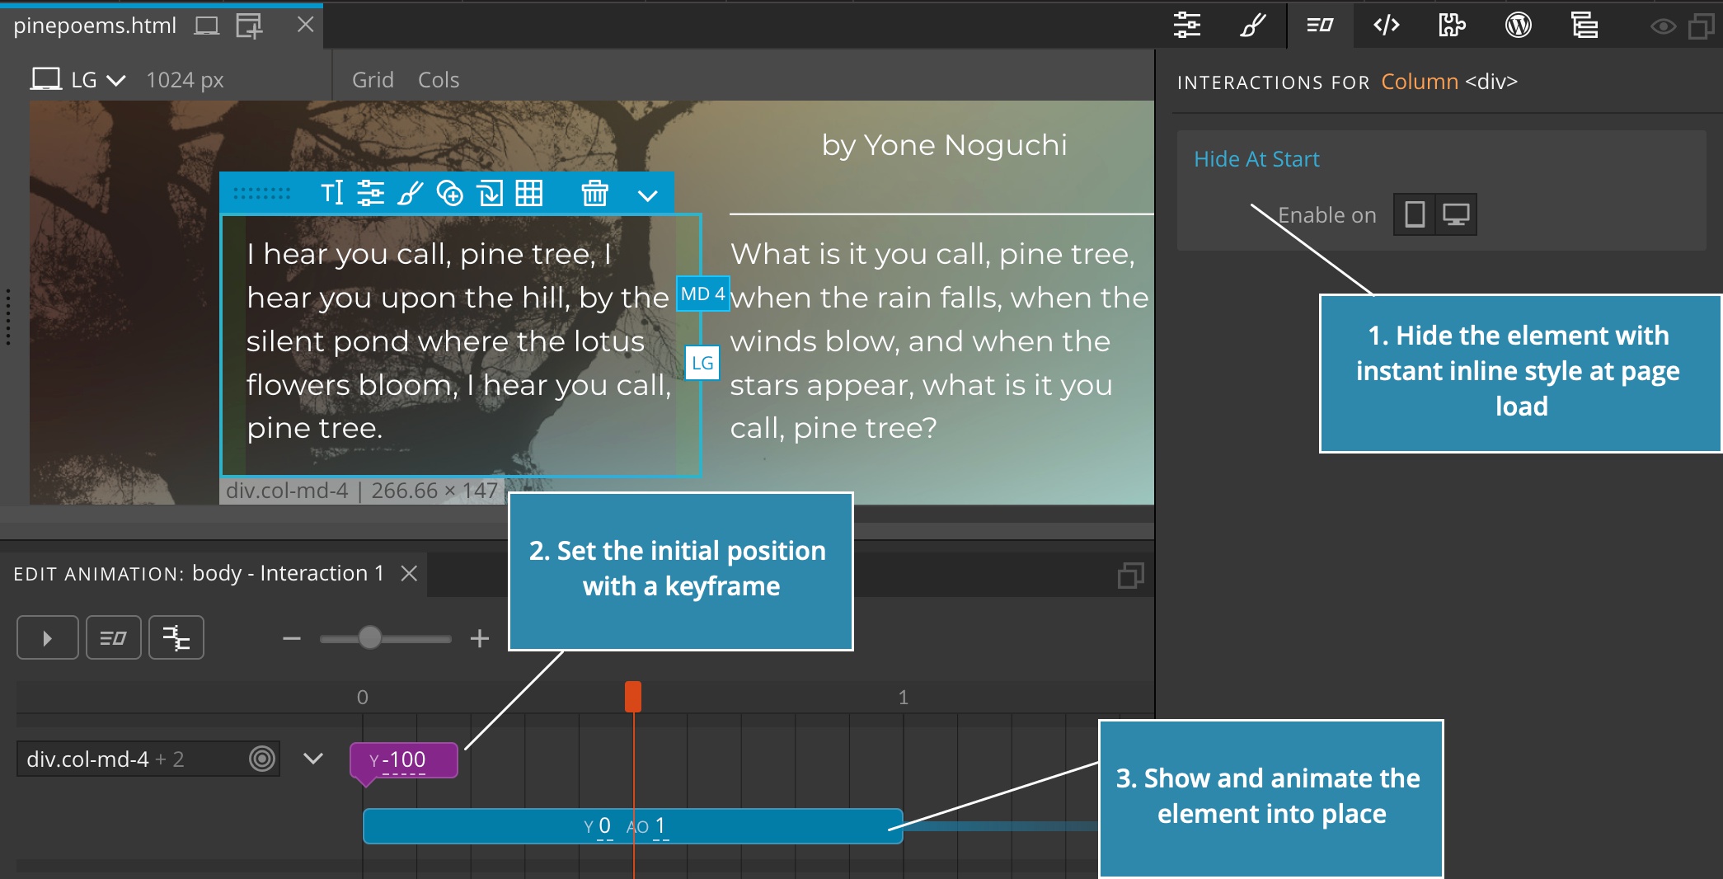Viewport: 1723px width, 879px height.
Task: Toggle the Cols display option
Action: pyautogui.click(x=439, y=80)
